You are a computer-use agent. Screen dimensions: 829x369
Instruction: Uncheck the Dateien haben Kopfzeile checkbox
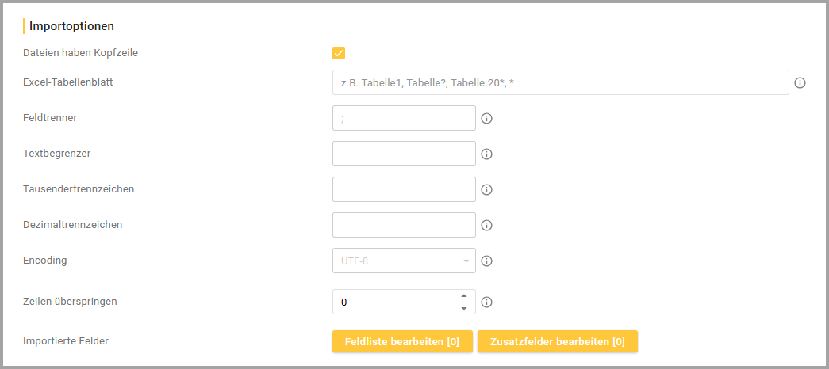[339, 53]
